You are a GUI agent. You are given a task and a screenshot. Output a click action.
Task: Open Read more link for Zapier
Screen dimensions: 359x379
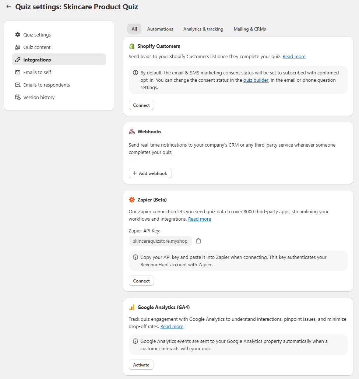tap(200, 219)
